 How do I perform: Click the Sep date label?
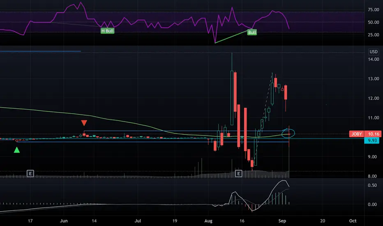282,221
